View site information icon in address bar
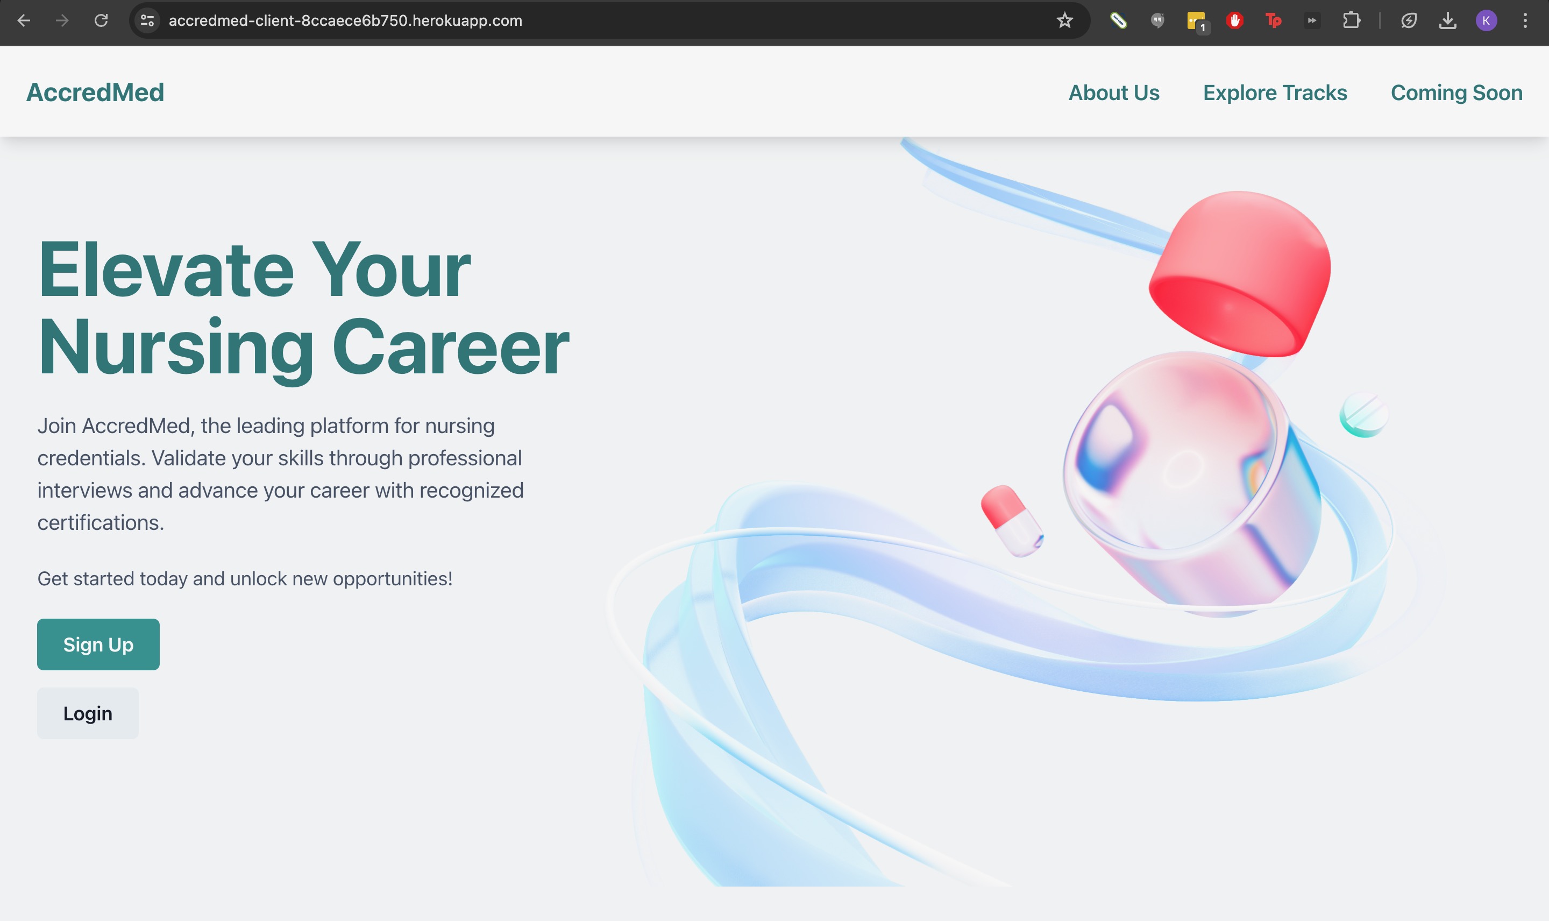 [147, 20]
